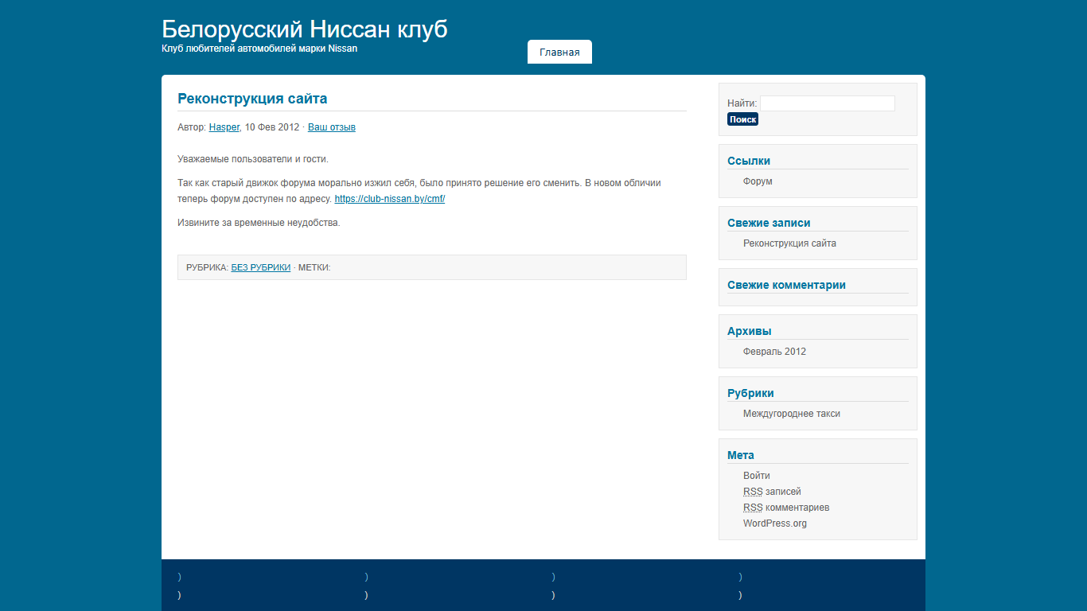
Task: Click the Свежие записи widget heading
Action: [769, 223]
